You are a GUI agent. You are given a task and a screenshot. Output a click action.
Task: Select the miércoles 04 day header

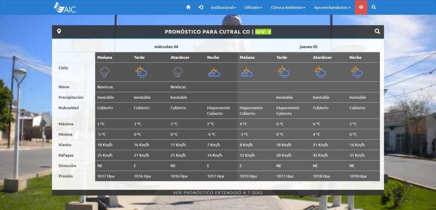[166, 47]
